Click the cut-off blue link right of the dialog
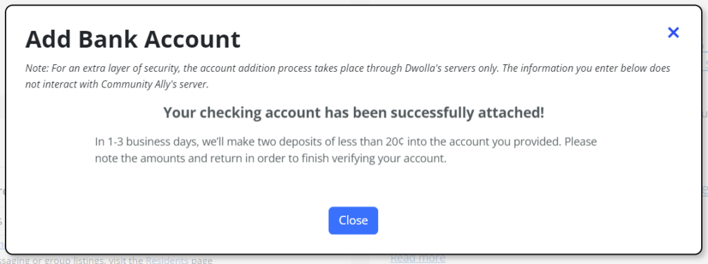This screenshot has width=708, height=264. (x=705, y=190)
